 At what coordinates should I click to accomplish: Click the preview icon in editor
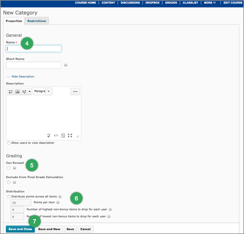pos(63,135)
